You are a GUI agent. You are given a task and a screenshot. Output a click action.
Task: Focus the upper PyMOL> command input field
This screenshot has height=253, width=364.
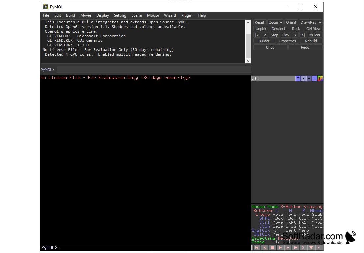pyautogui.click(x=154, y=70)
